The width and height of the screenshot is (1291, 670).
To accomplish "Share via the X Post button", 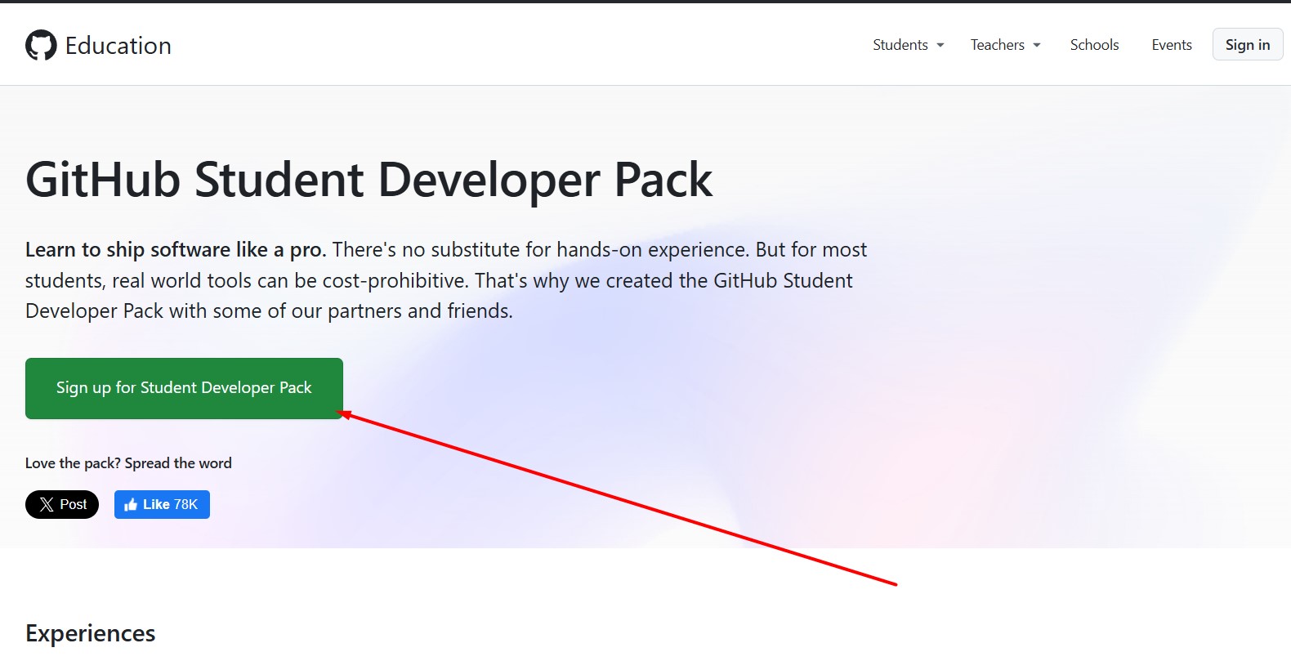I will click(x=62, y=504).
